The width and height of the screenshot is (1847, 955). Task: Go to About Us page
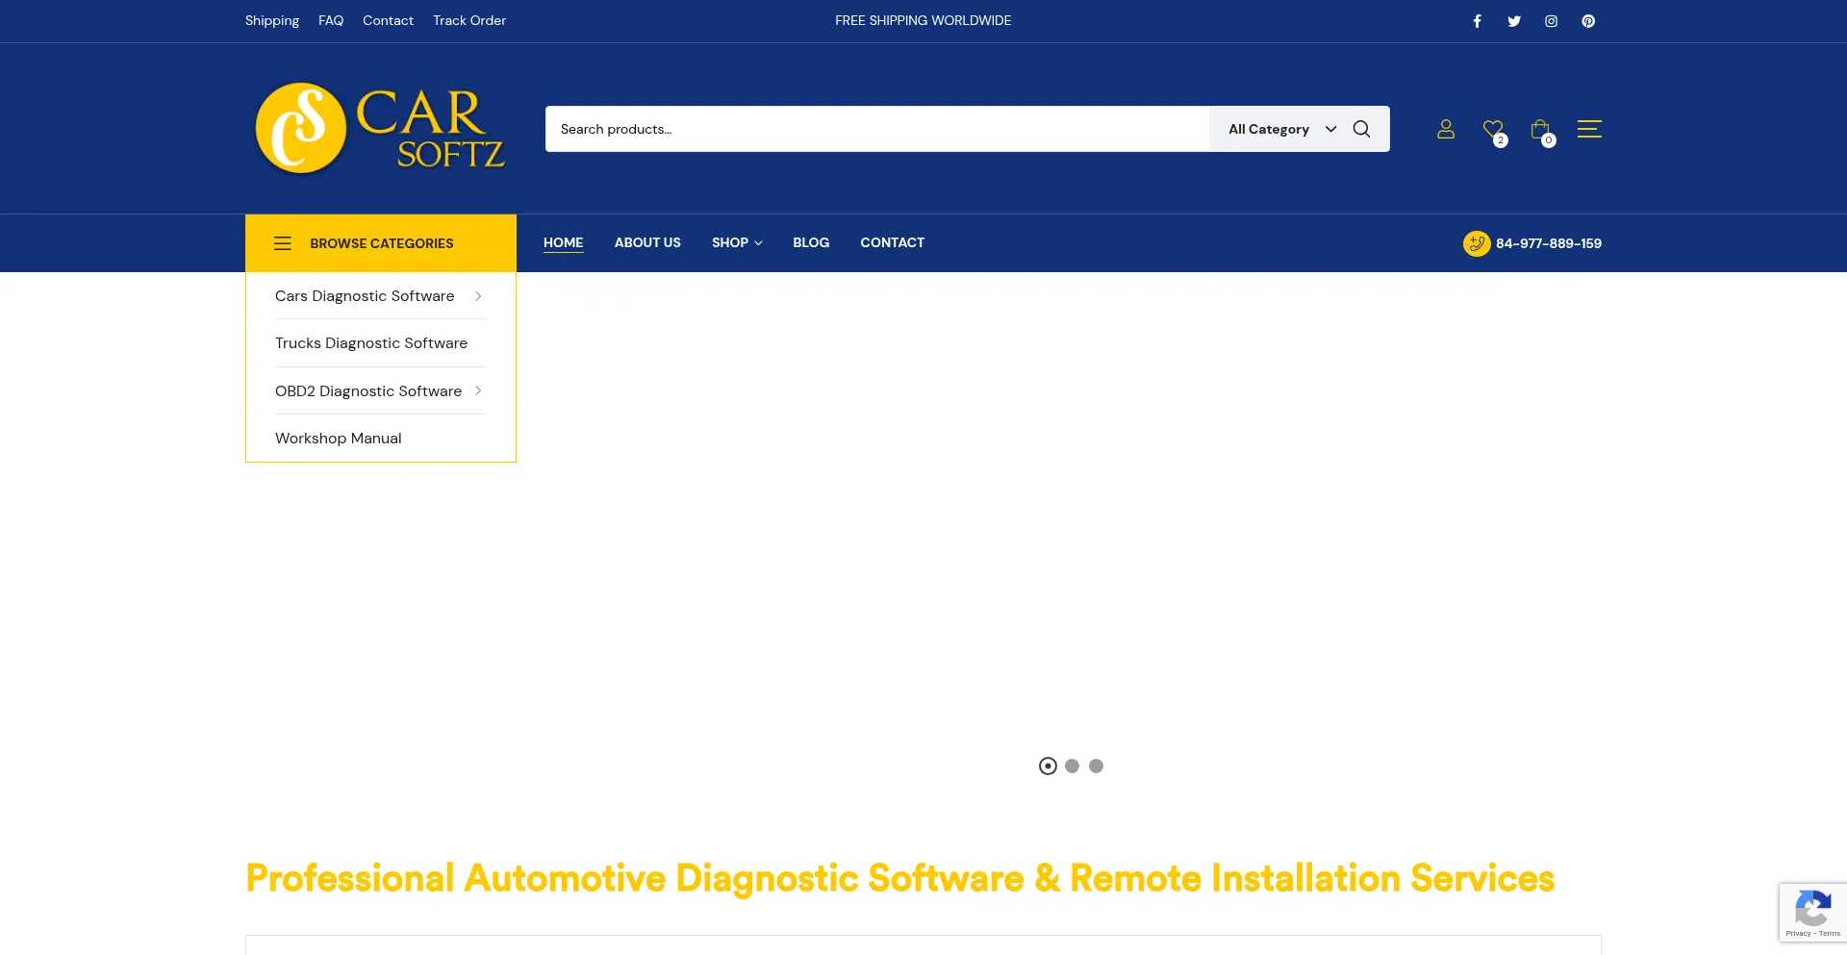(647, 242)
